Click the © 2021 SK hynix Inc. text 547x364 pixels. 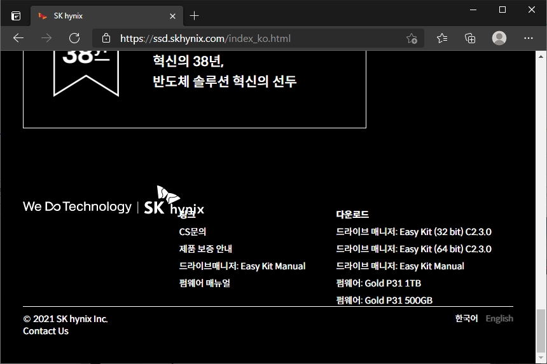click(x=66, y=319)
